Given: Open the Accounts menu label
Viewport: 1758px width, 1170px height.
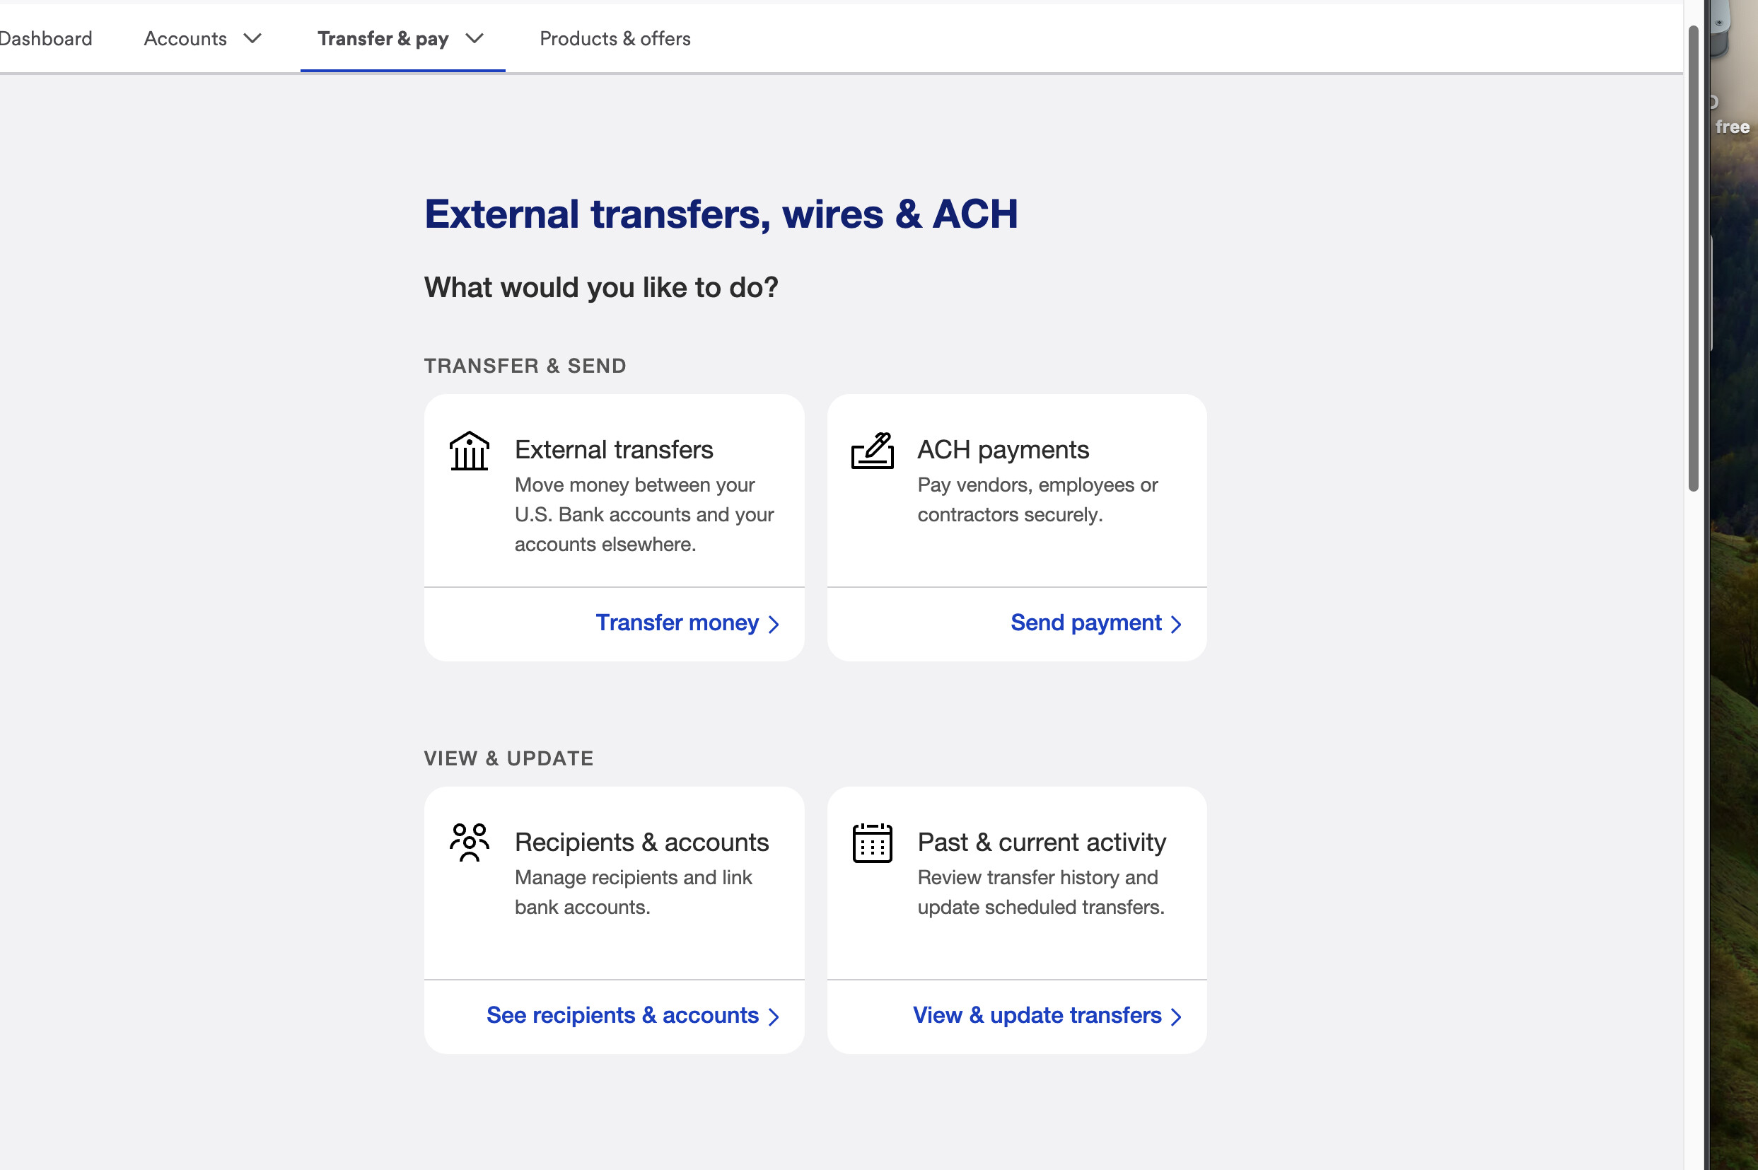Looking at the screenshot, I should coord(185,39).
